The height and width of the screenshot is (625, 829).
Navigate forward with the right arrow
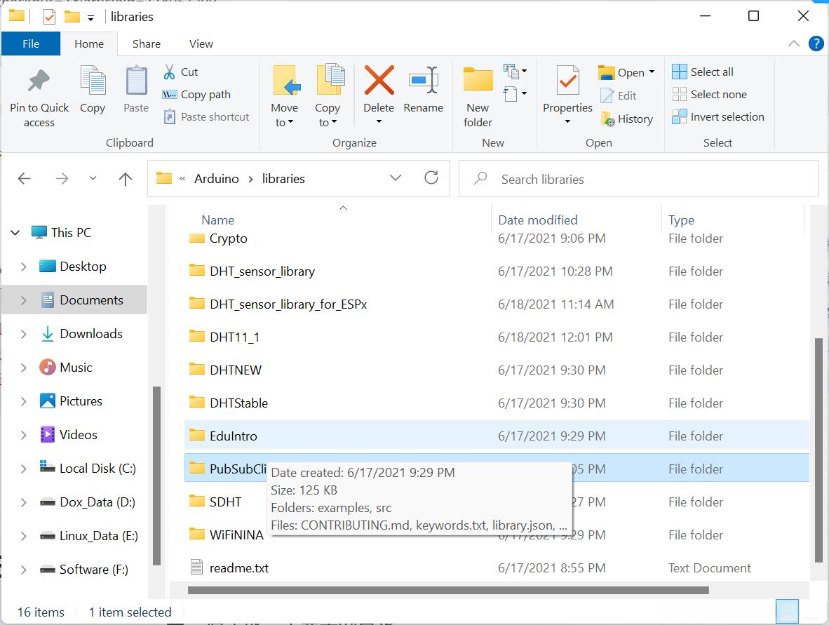pos(62,179)
